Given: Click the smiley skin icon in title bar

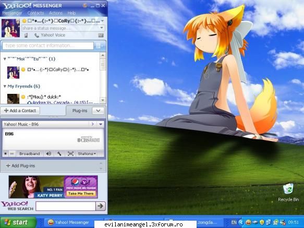Looking at the screenshot, I should [x=85, y=6].
